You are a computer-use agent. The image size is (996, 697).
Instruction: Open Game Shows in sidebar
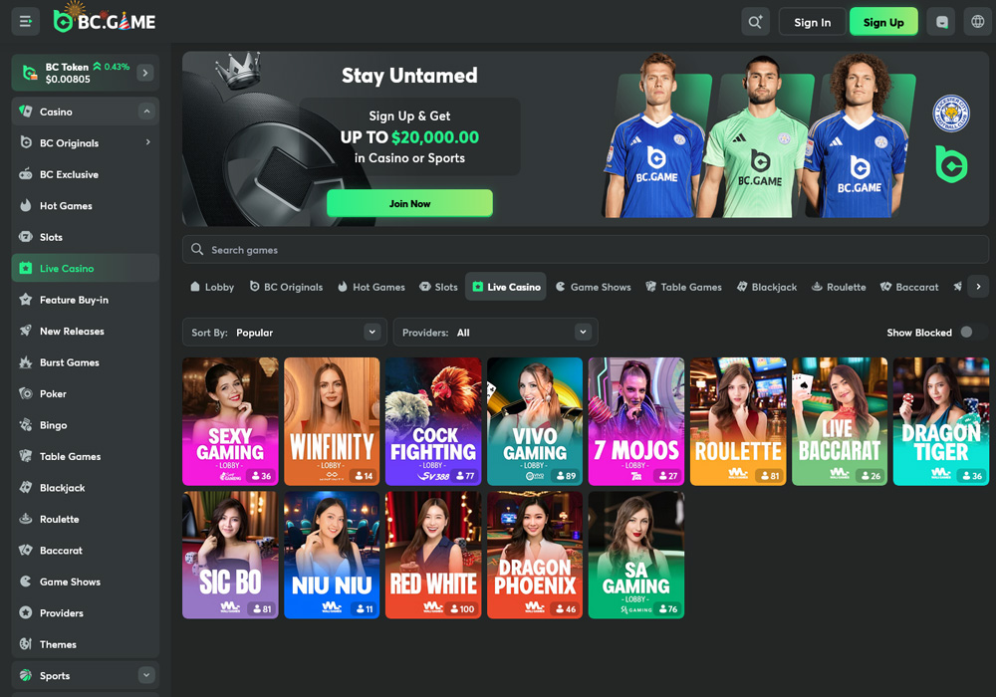[85, 581]
